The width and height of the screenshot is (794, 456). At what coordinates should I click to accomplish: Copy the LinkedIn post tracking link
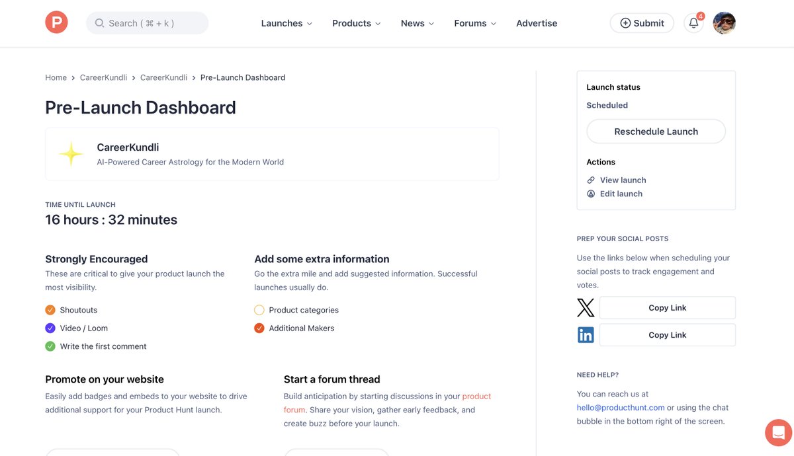coord(668,335)
